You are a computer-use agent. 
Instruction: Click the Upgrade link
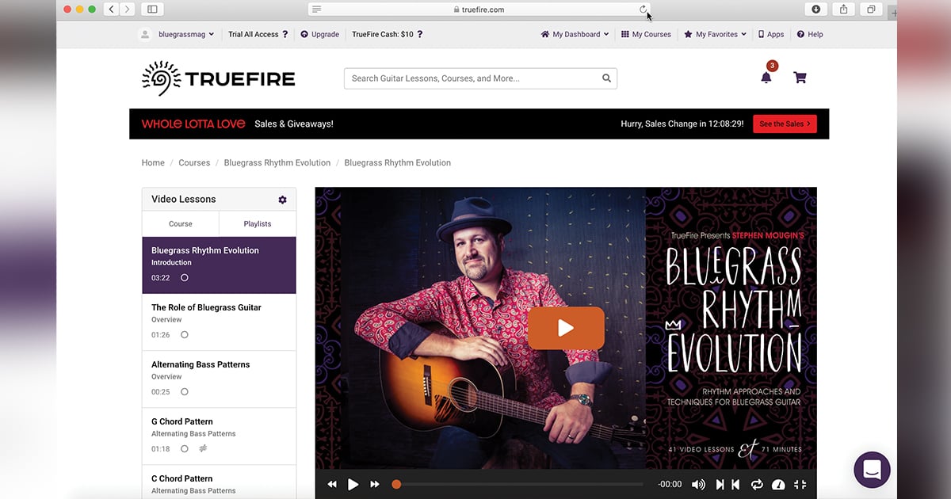coord(320,34)
